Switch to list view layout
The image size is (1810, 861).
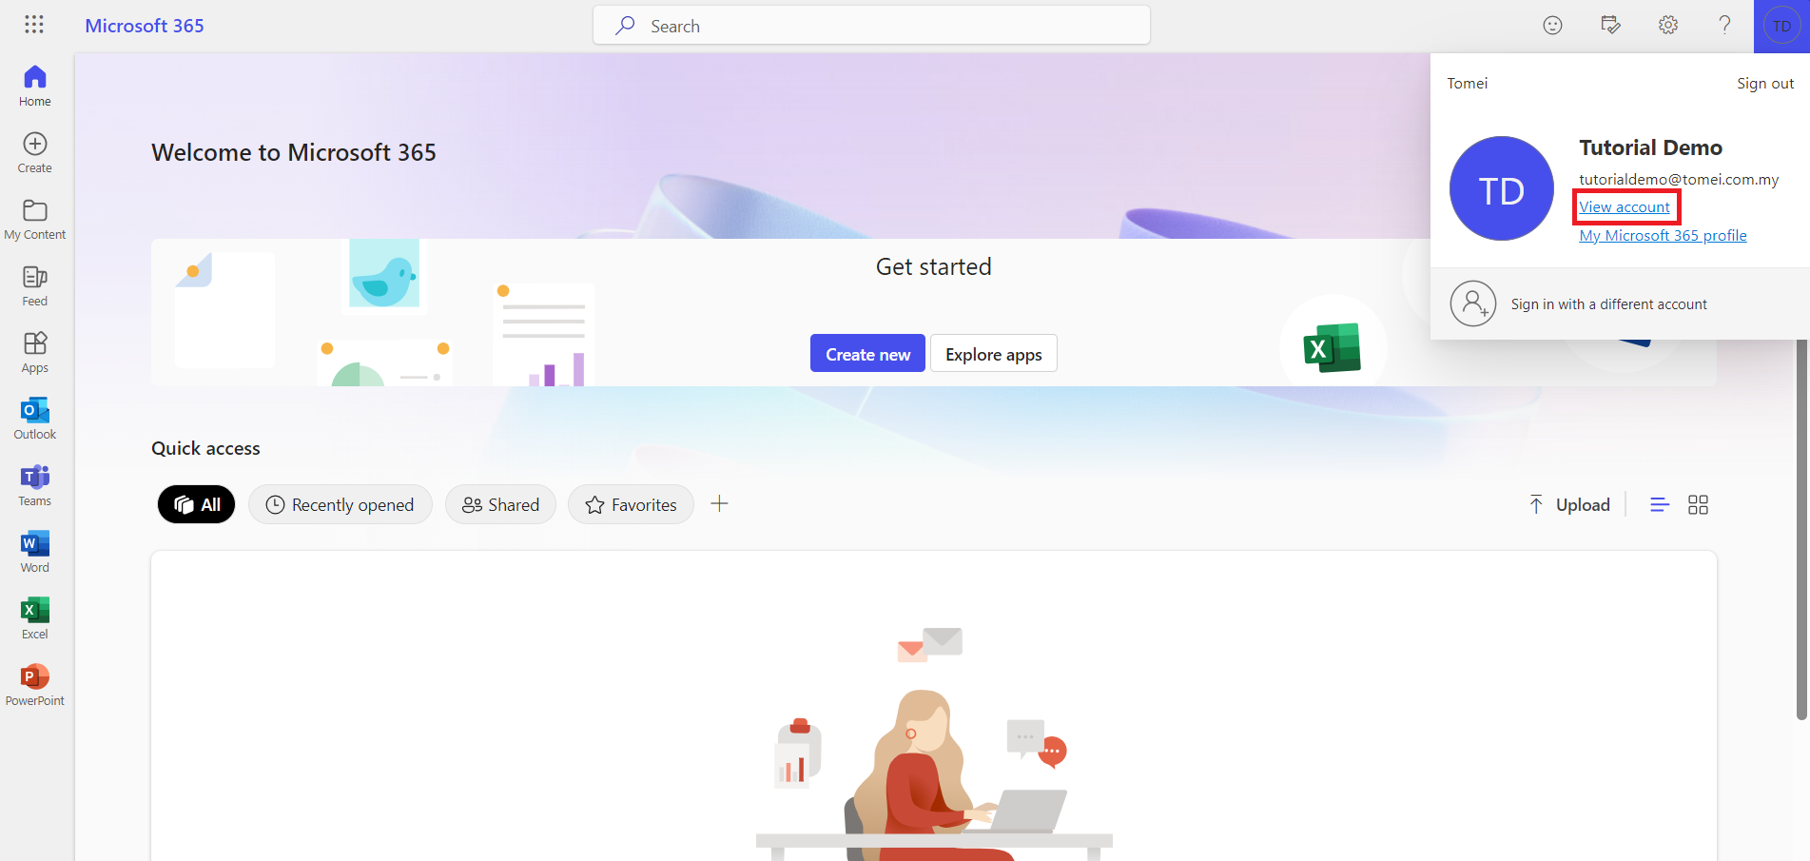coord(1660,505)
